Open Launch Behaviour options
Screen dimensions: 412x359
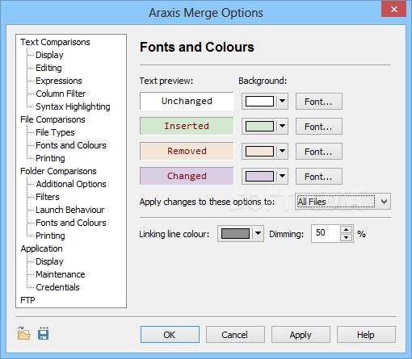click(70, 210)
